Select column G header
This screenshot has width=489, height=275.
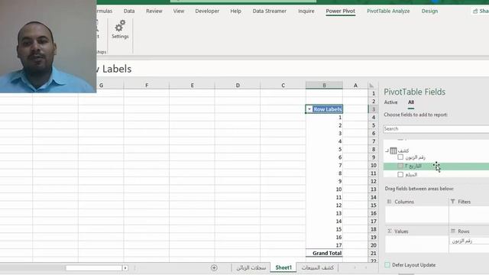click(101, 85)
